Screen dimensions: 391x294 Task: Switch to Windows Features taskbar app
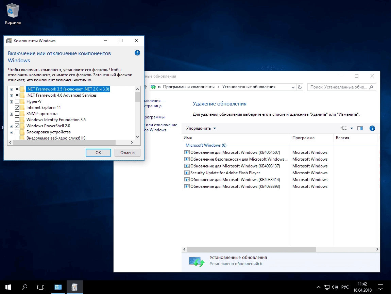pos(74,287)
